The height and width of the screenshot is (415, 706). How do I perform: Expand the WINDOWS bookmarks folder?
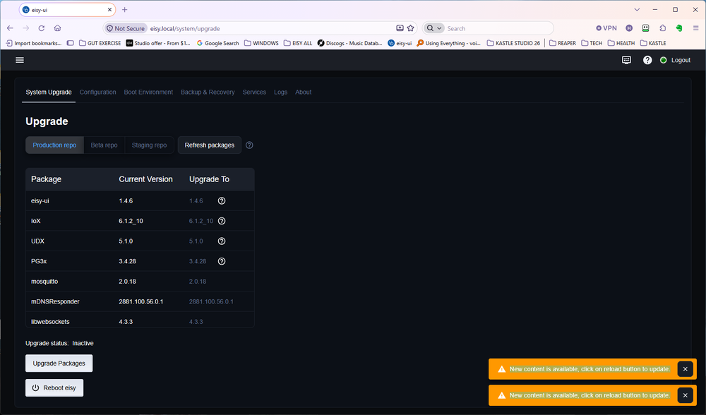[262, 43]
